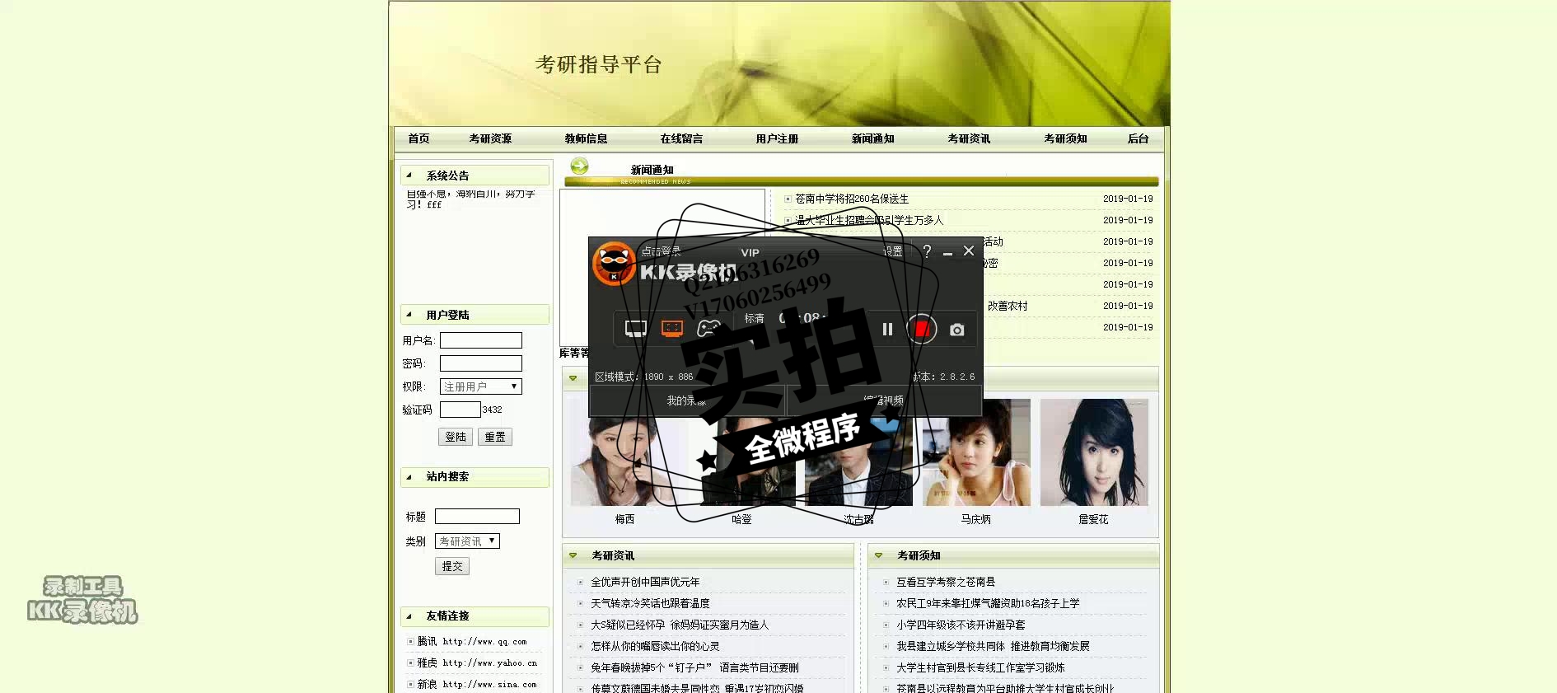The width and height of the screenshot is (1557, 693).
Task: Open 腾讯 friendly link
Action: (471, 641)
